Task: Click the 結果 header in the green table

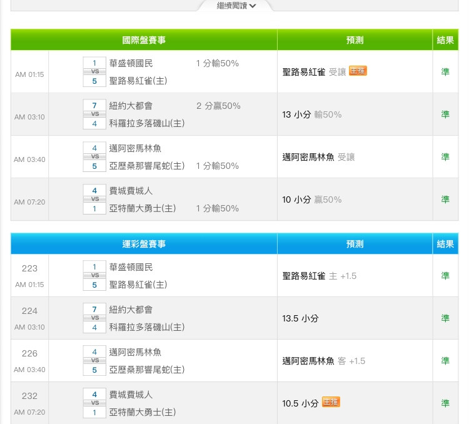Action: coord(445,40)
